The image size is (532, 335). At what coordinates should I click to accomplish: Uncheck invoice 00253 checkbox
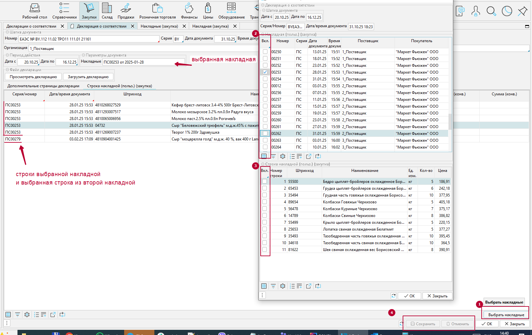click(x=265, y=72)
